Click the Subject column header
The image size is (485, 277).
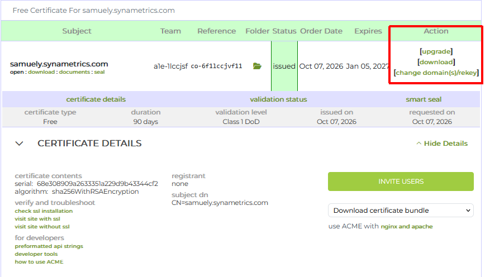click(x=77, y=31)
